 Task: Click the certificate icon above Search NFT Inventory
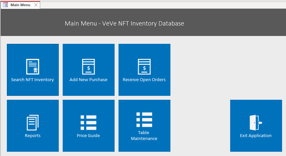tap(33, 67)
